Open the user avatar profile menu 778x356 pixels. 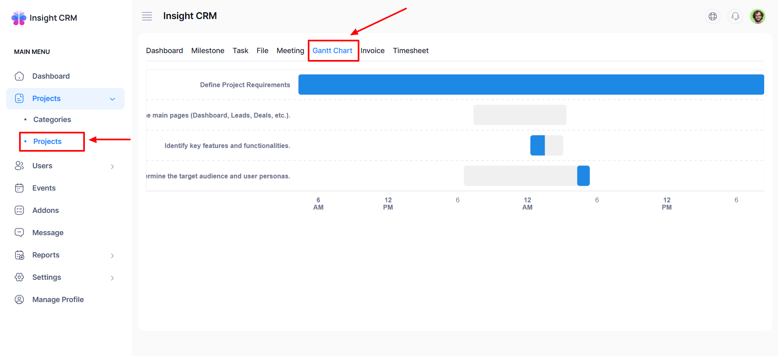(x=757, y=16)
